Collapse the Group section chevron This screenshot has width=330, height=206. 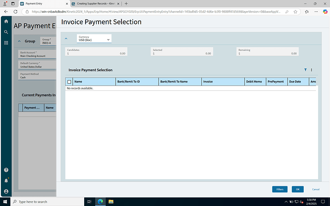pos(19,41)
